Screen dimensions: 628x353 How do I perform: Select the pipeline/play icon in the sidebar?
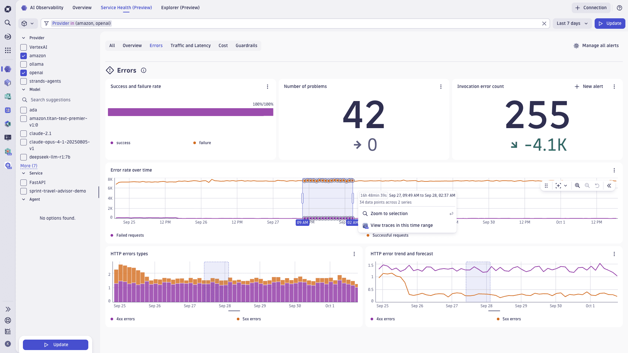point(8,37)
